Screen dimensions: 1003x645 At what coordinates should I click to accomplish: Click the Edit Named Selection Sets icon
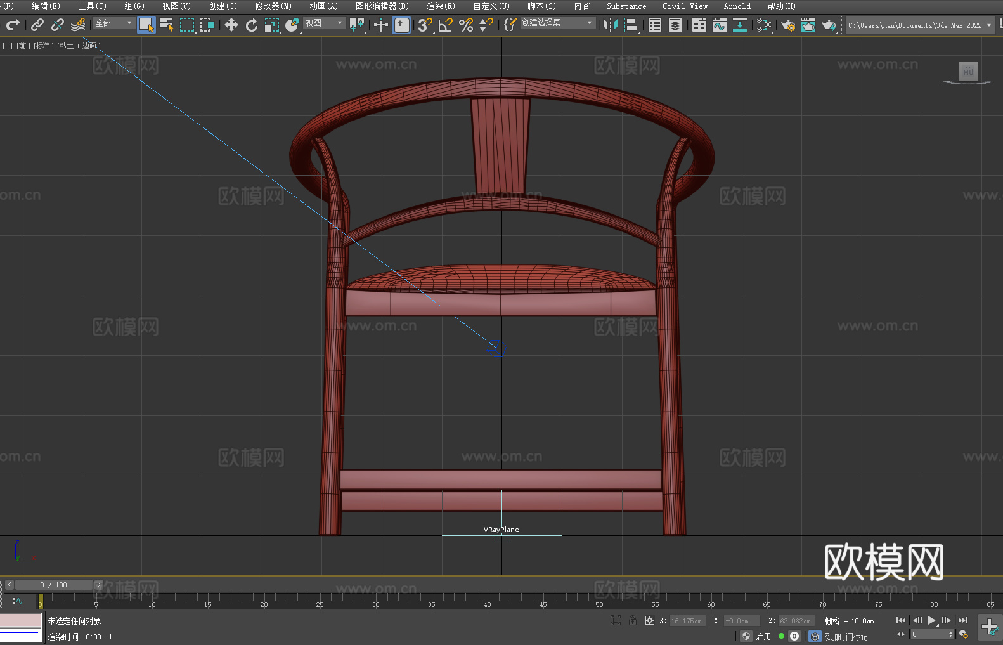[x=510, y=25]
